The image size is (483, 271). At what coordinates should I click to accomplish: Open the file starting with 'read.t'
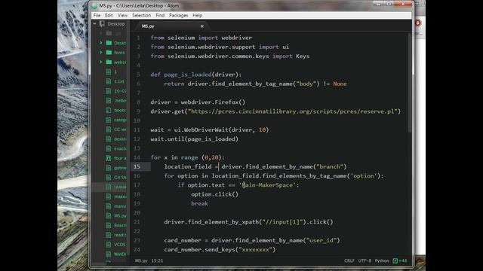120,235
